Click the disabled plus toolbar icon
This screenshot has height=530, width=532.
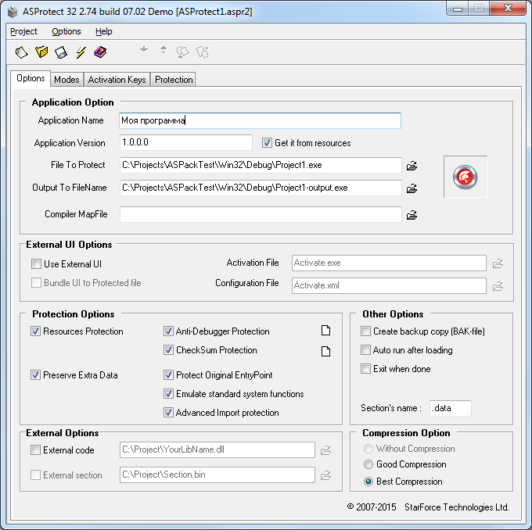(x=144, y=49)
